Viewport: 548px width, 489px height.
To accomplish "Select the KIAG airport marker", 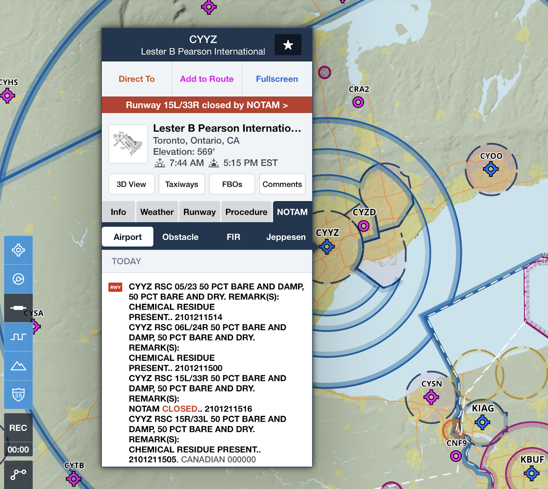I will (x=483, y=422).
